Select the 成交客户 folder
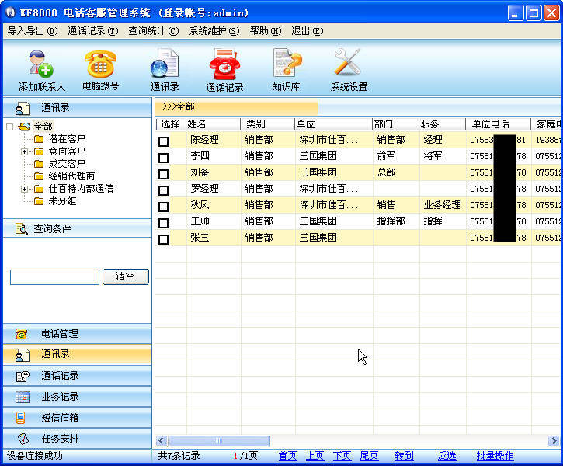 (x=67, y=164)
